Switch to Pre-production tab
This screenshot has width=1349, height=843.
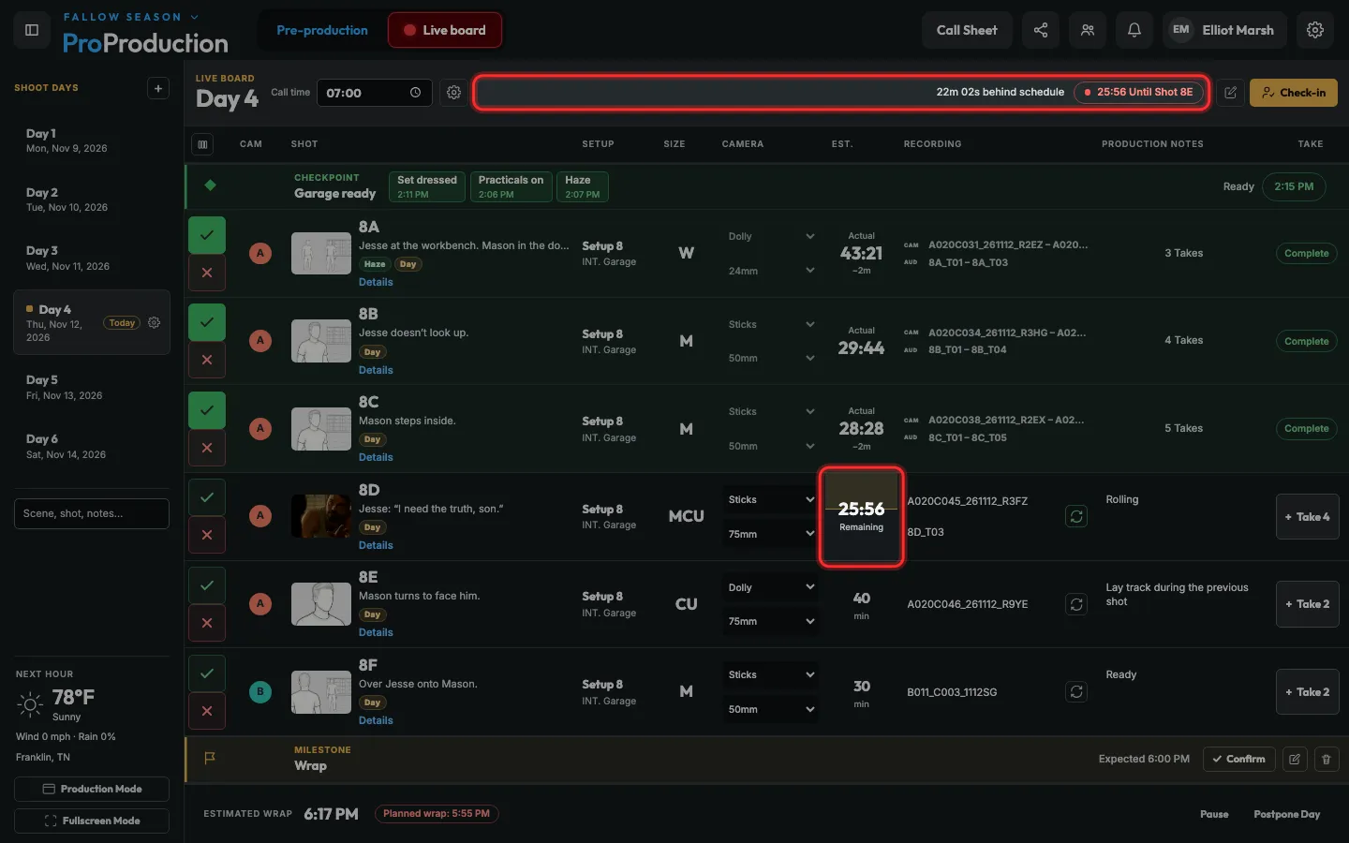tap(322, 30)
